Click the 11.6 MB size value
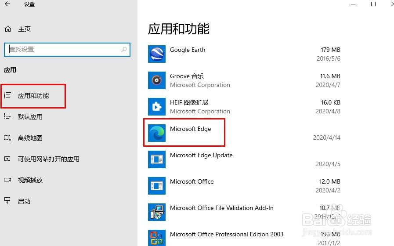This screenshot has width=394, height=246. (330, 76)
